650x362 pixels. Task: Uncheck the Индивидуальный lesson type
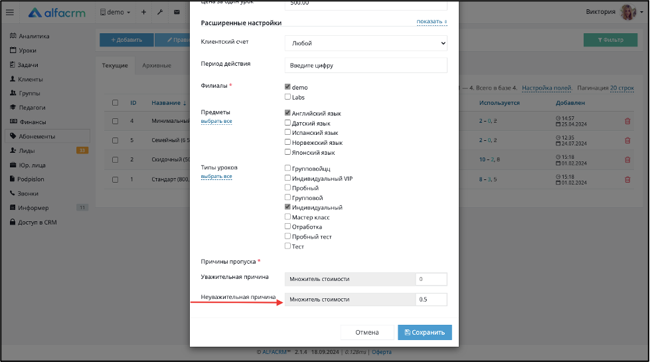287,207
